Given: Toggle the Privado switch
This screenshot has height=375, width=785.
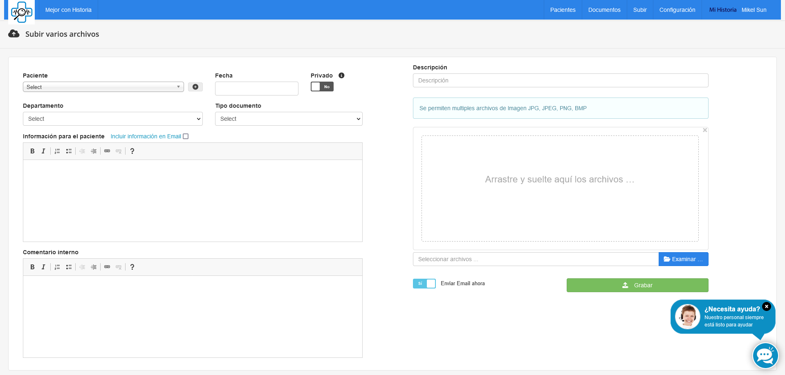Looking at the screenshot, I should [322, 87].
